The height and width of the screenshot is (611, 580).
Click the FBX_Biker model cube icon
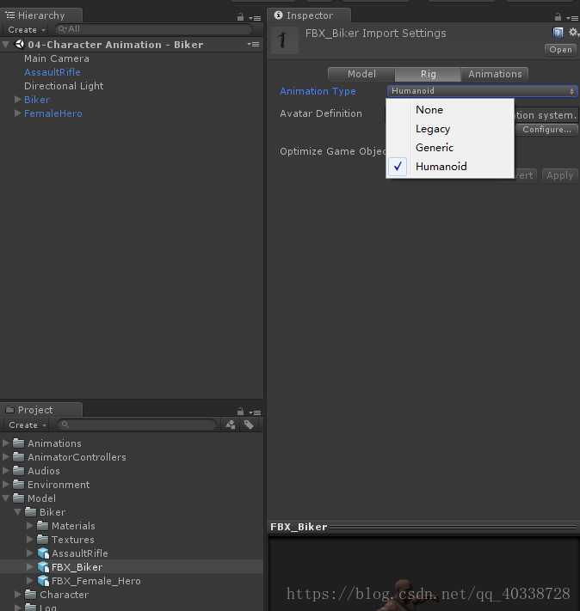click(43, 567)
